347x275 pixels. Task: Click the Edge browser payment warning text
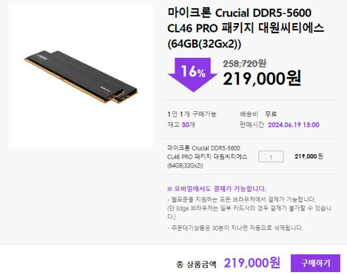coord(249,212)
